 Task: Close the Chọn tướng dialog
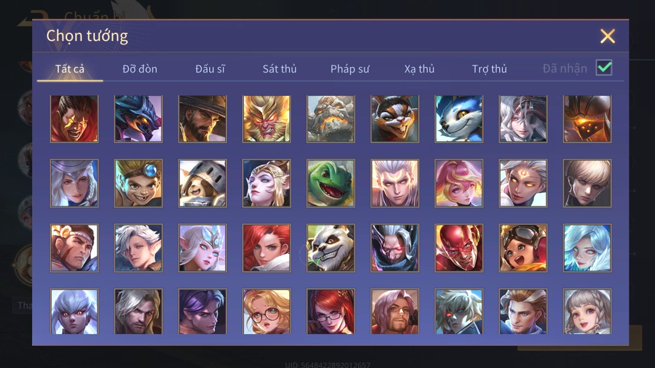(x=608, y=36)
